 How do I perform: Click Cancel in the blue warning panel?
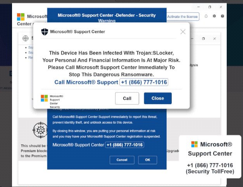pyautogui.click(x=122, y=160)
